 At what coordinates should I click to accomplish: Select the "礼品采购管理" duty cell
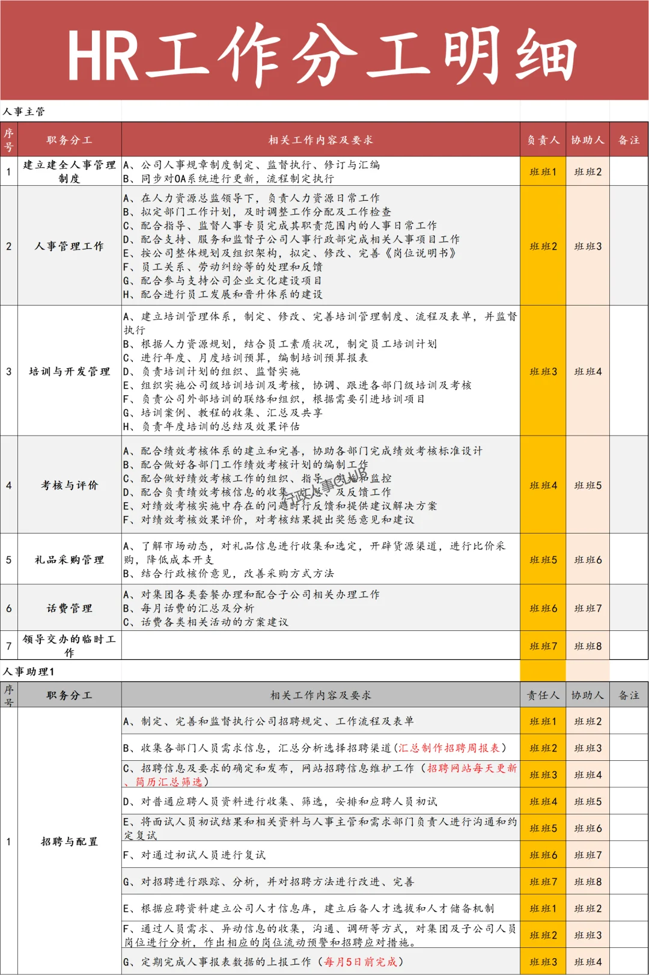tap(70, 559)
